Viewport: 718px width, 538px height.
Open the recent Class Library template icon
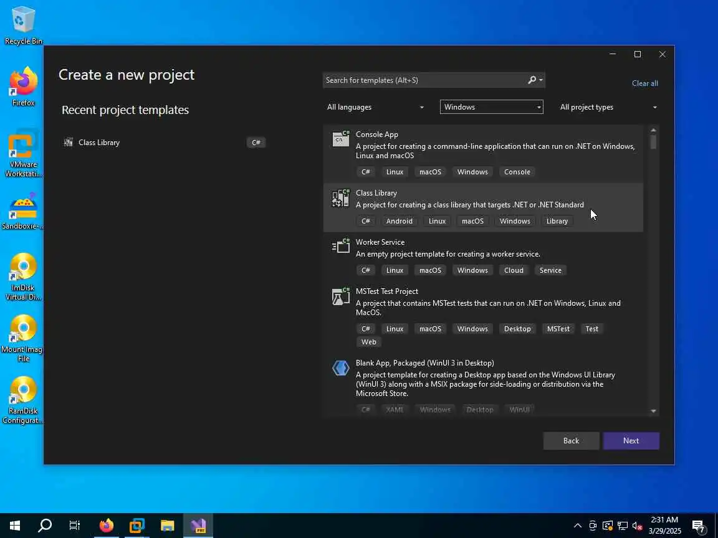tap(68, 142)
